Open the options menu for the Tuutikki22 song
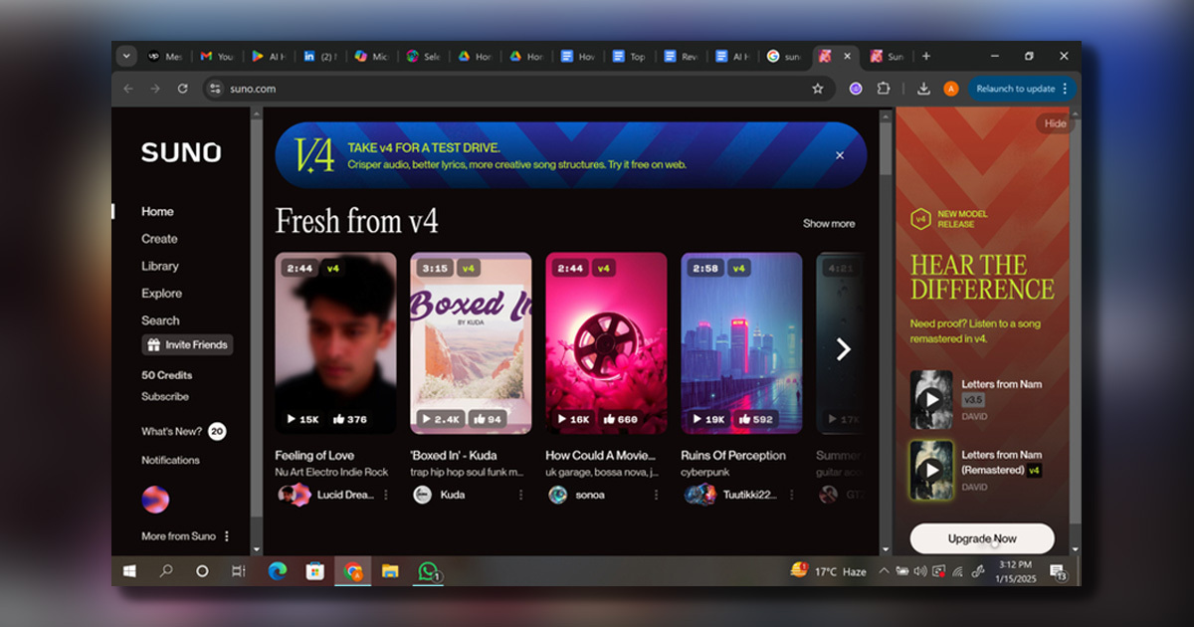1194x627 pixels. 791,495
